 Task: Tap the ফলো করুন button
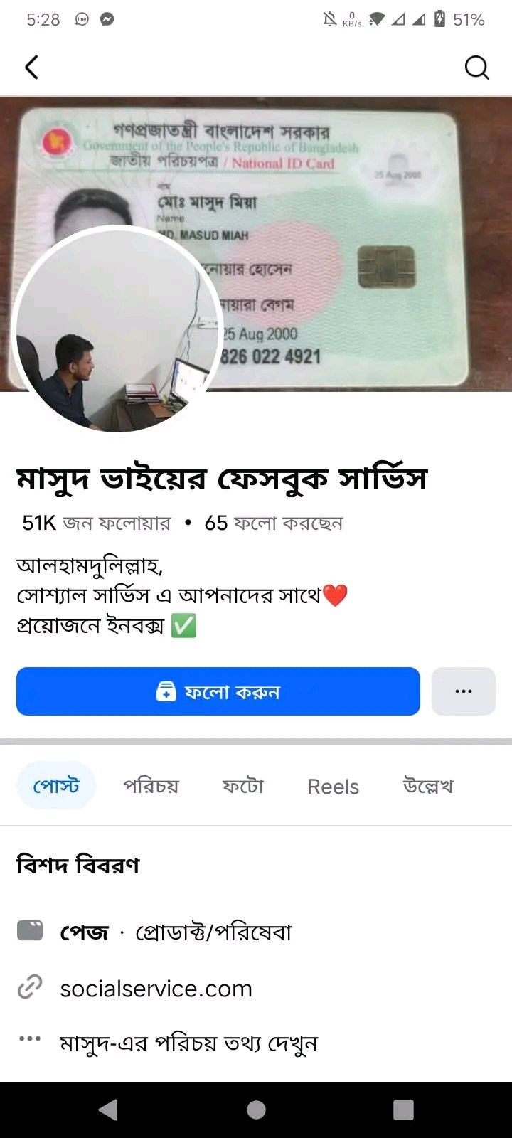(x=218, y=691)
